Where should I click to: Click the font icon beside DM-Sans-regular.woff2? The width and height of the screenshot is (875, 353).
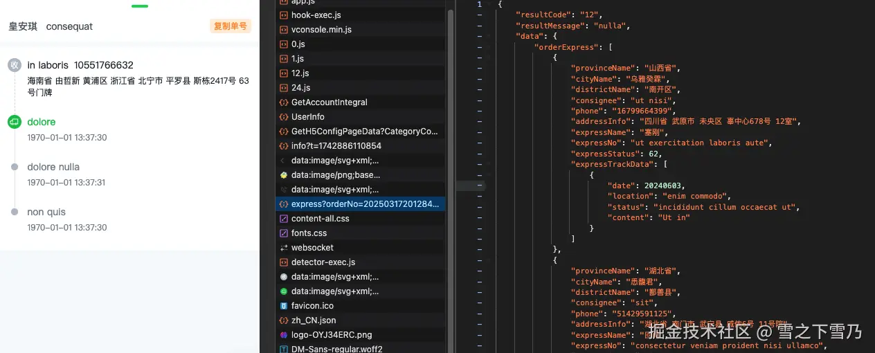pyautogui.click(x=284, y=349)
